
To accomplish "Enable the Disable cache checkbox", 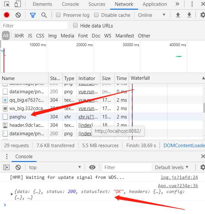I will (96, 15).
